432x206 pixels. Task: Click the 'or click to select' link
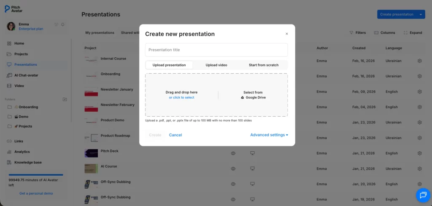[181, 98]
